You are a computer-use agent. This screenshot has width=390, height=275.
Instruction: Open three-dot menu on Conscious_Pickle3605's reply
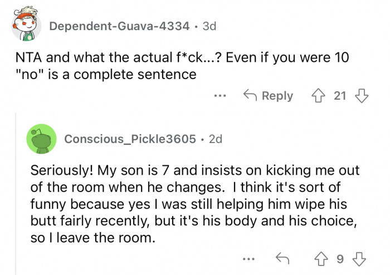pyautogui.click(x=249, y=258)
